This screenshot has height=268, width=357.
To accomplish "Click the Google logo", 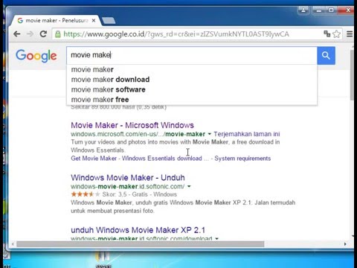I will click(x=36, y=56).
